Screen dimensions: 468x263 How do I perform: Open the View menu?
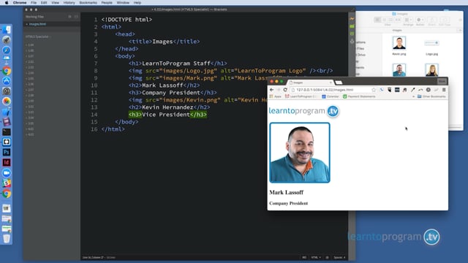pyautogui.click(x=56, y=3)
